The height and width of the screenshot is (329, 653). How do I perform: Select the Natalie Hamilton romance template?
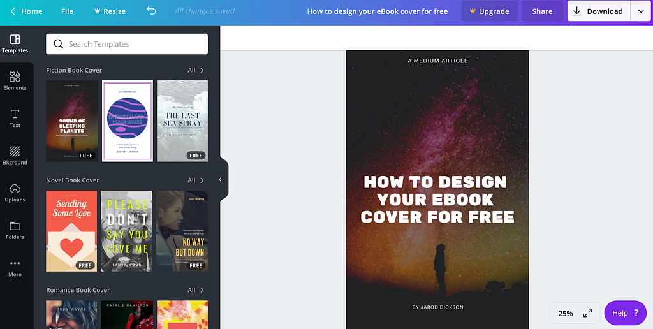[x=127, y=315]
